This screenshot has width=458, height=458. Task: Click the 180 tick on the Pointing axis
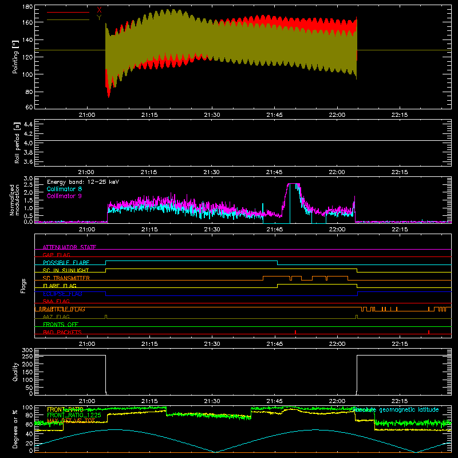click(x=27, y=7)
